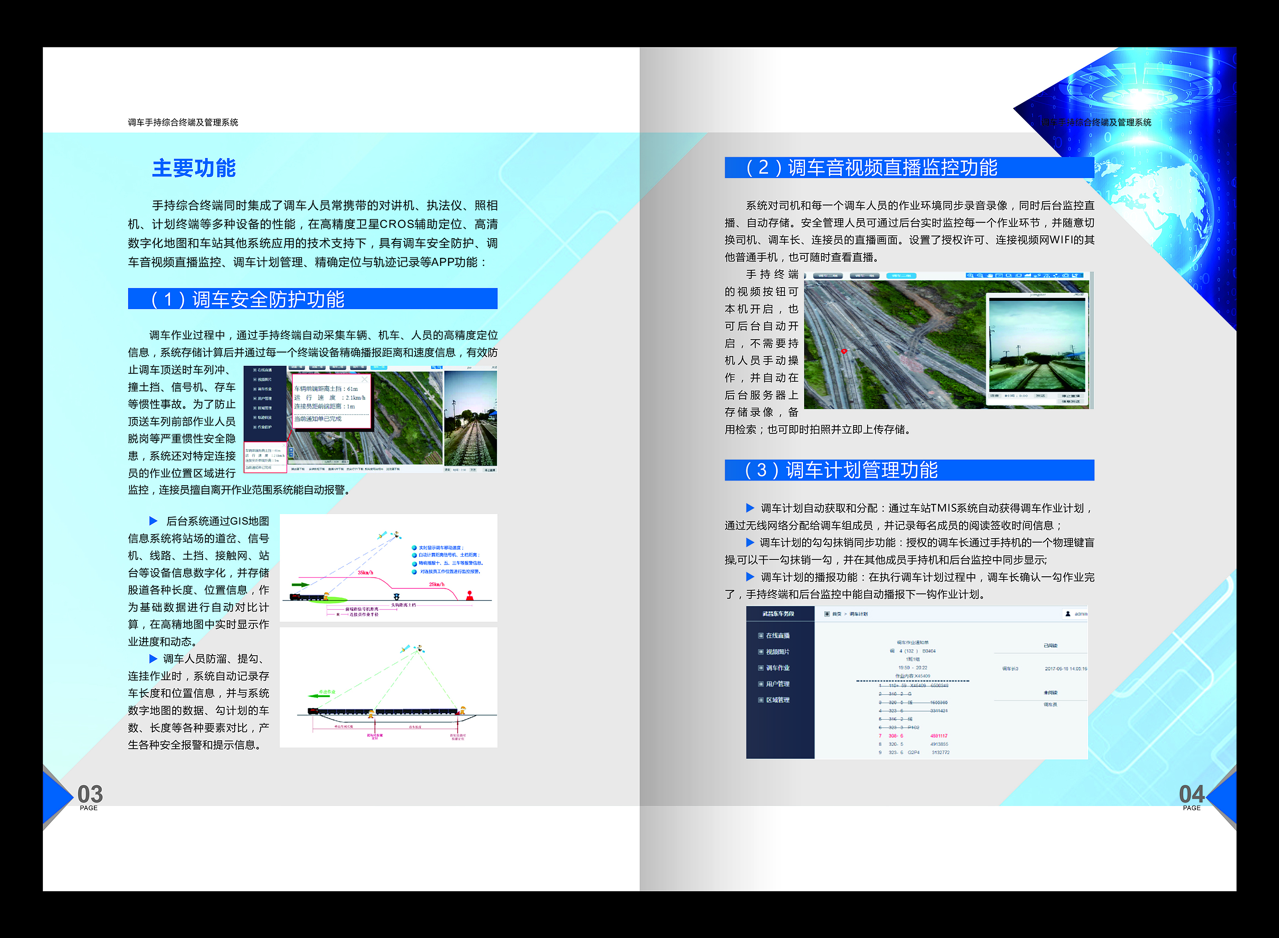Click the '2017-06-18 14:05:16' timestamp

[x=1066, y=669]
